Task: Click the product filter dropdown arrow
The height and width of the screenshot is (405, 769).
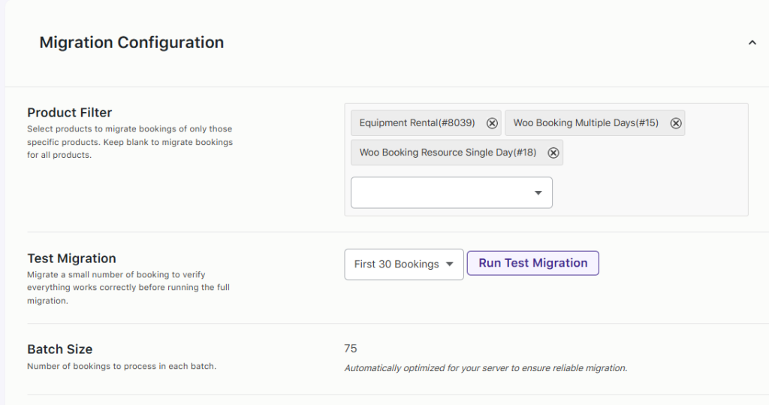Action: (538, 193)
